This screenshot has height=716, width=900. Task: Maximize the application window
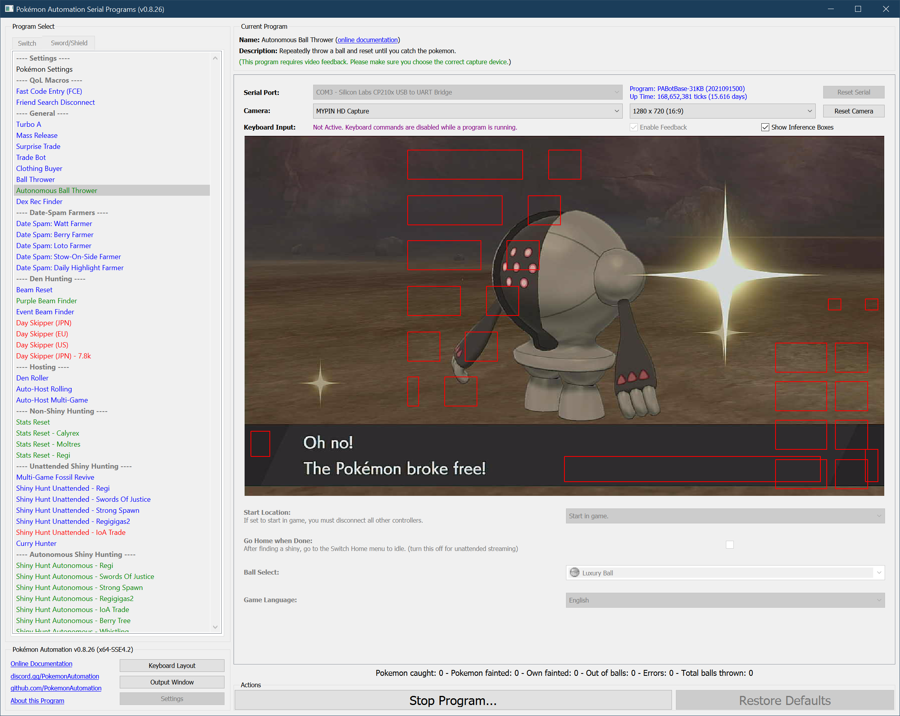coord(858,9)
